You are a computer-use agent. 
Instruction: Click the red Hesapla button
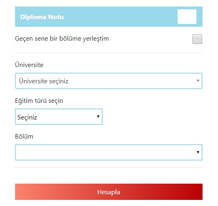(109, 192)
